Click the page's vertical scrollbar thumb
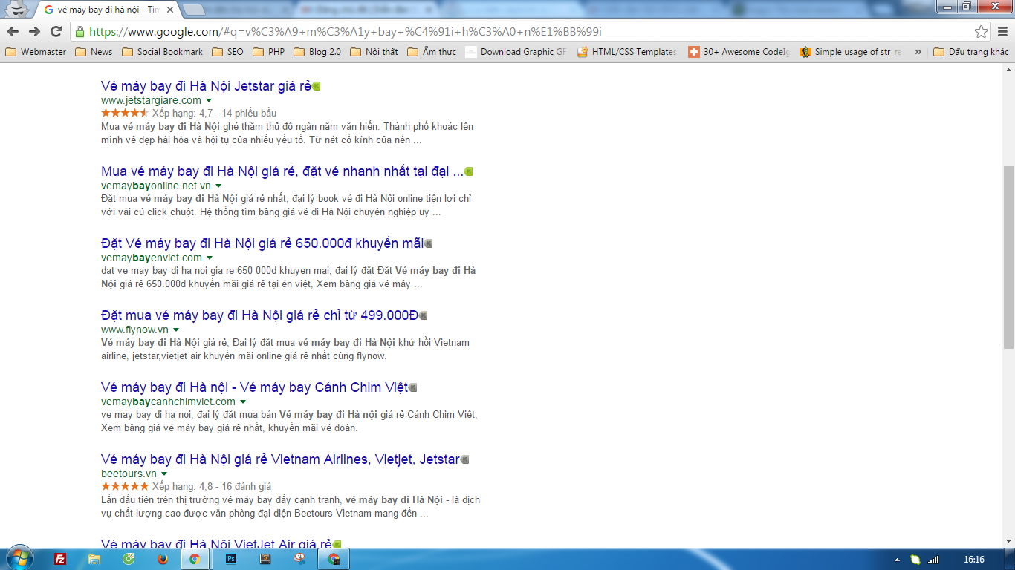Viewport: 1015px width, 570px height. 1008,257
